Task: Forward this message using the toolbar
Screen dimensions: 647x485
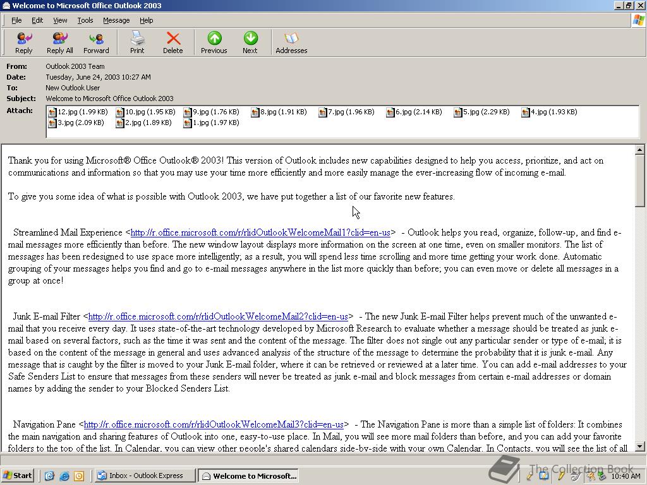Action: click(96, 43)
